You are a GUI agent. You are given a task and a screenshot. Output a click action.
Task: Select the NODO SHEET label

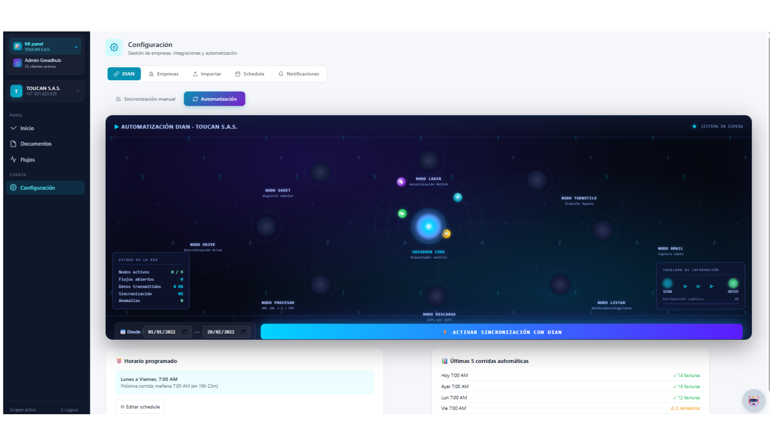(x=278, y=190)
